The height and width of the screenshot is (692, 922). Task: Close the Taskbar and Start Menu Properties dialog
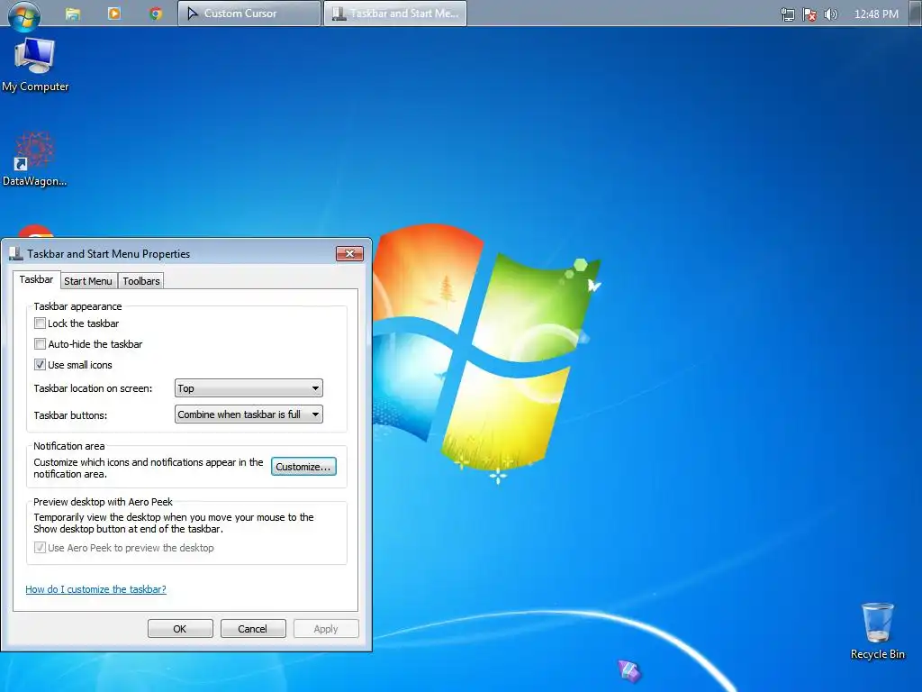click(350, 253)
